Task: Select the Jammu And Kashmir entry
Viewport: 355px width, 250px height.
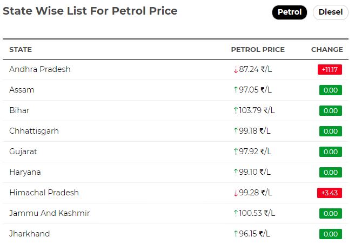Action: pyautogui.click(x=50, y=213)
